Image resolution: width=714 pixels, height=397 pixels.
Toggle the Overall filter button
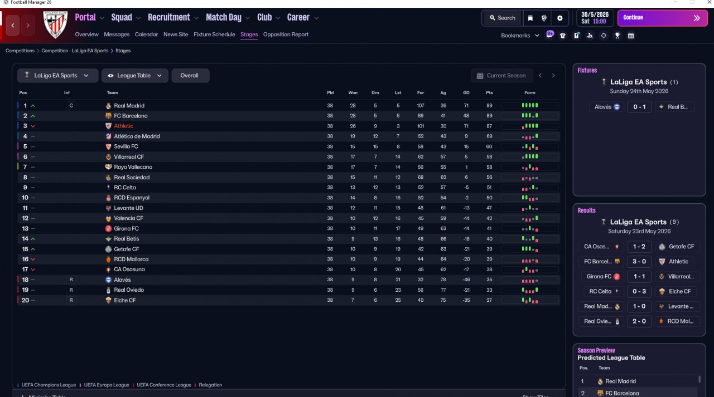[190, 76]
